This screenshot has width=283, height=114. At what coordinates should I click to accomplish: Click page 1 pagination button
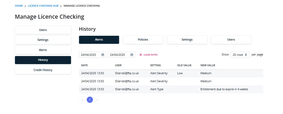[x=90, y=100]
